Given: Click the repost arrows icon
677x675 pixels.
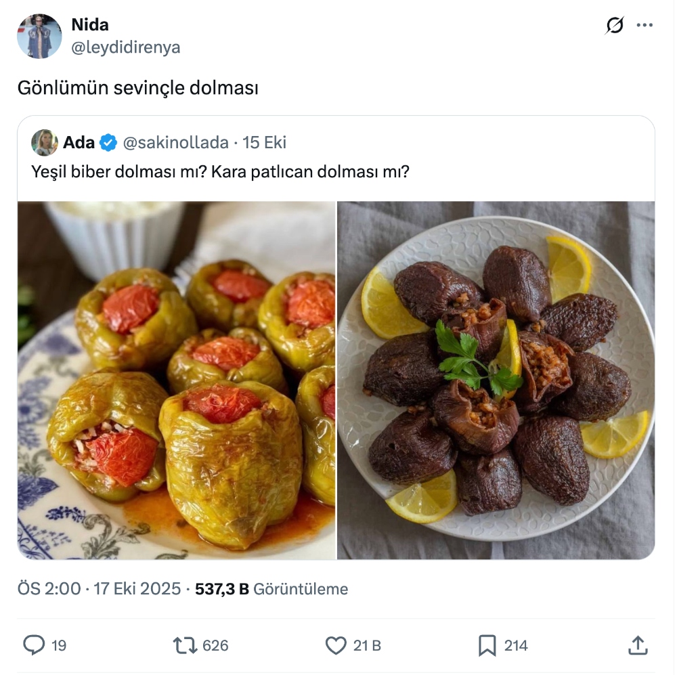Looking at the screenshot, I should tap(185, 645).
